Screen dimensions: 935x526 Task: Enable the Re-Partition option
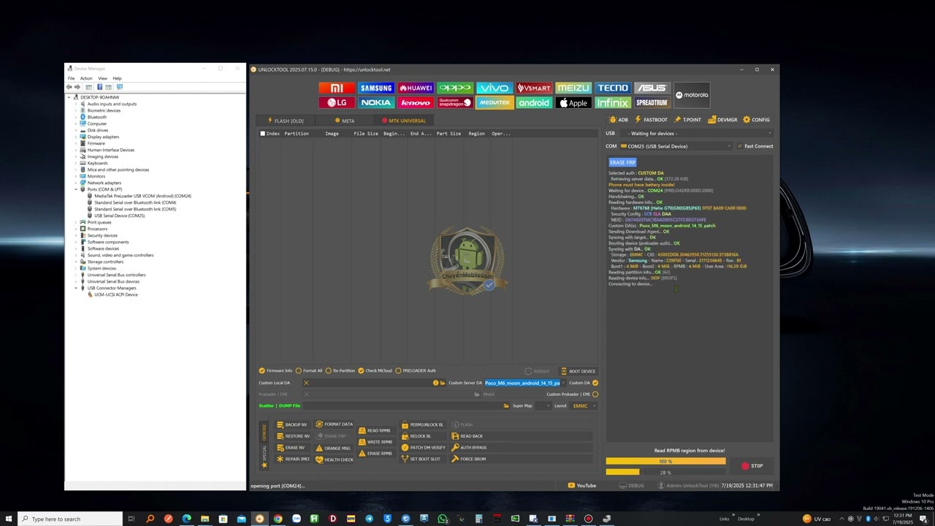coord(340,371)
